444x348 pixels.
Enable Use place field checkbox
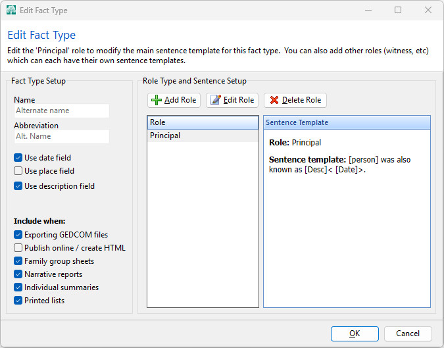click(18, 171)
